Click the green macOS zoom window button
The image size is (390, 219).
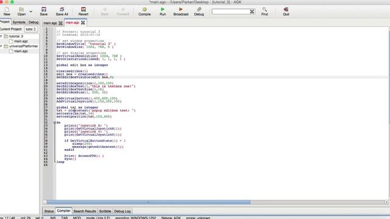pos(12,2)
